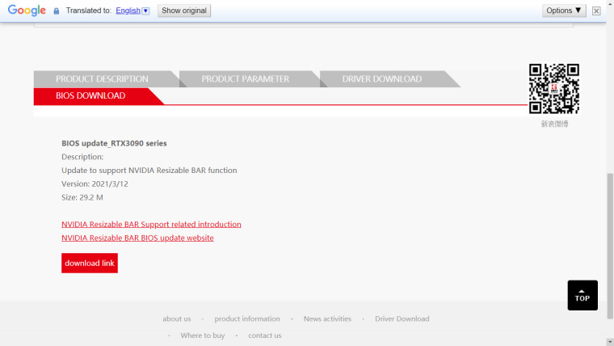Open the product information footer link
This screenshot has width=614, height=346.
[x=247, y=319]
